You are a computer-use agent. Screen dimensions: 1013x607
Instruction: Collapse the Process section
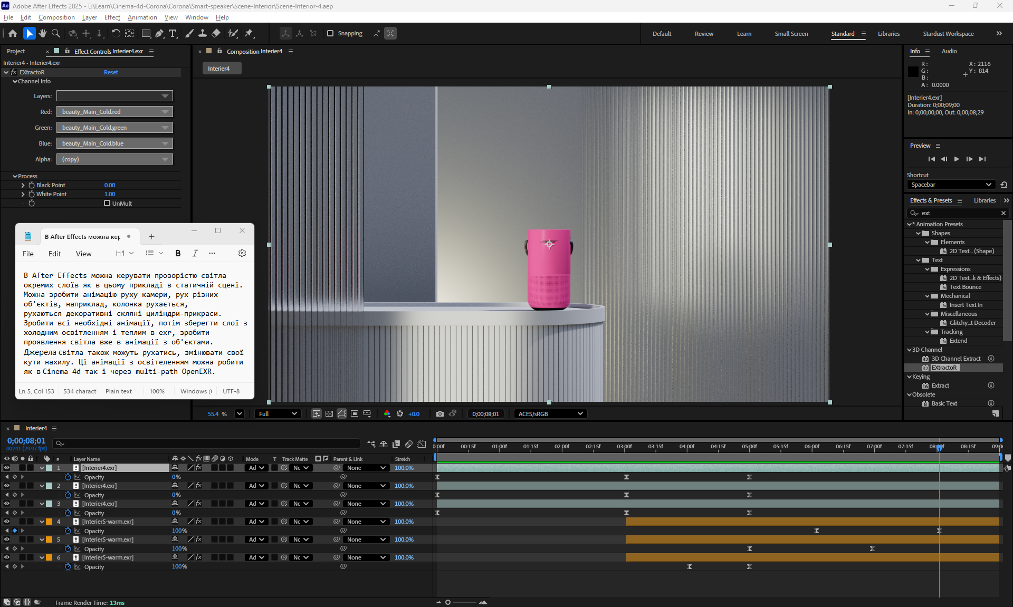point(15,176)
